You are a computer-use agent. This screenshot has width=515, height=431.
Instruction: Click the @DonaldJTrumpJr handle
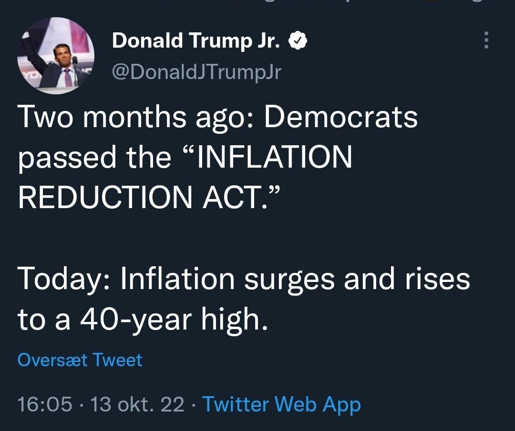(196, 71)
